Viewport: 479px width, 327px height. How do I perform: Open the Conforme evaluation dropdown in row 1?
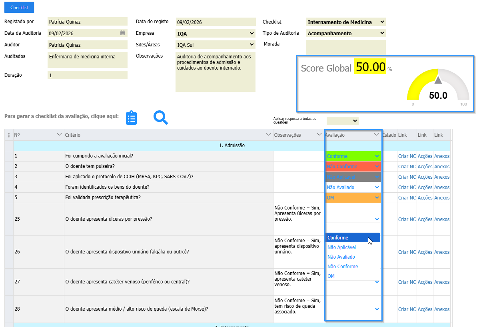pos(353,156)
